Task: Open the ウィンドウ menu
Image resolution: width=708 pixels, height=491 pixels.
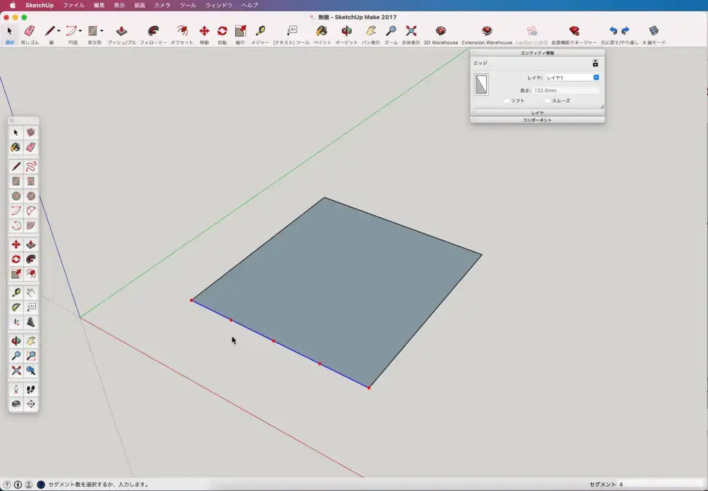Action: pos(218,6)
